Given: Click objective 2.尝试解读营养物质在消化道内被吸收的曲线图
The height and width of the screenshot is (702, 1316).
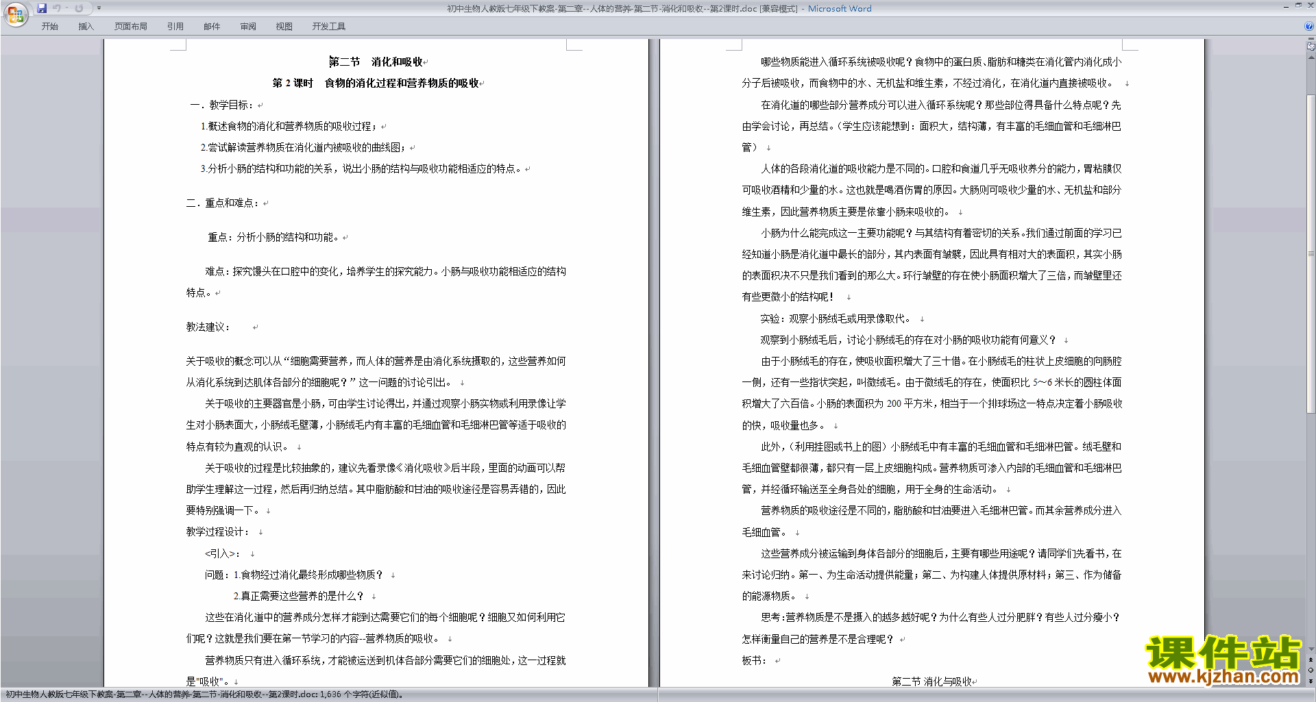Looking at the screenshot, I should click(x=303, y=147).
